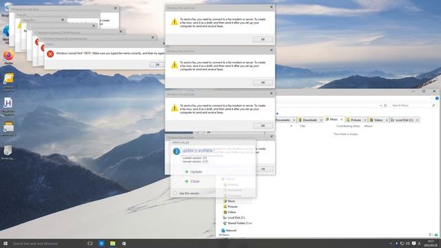Image resolution: width=441 pixels, height=248 pixels.
Task: Select the desktop icon with the letter H
Action: point(8,106)
